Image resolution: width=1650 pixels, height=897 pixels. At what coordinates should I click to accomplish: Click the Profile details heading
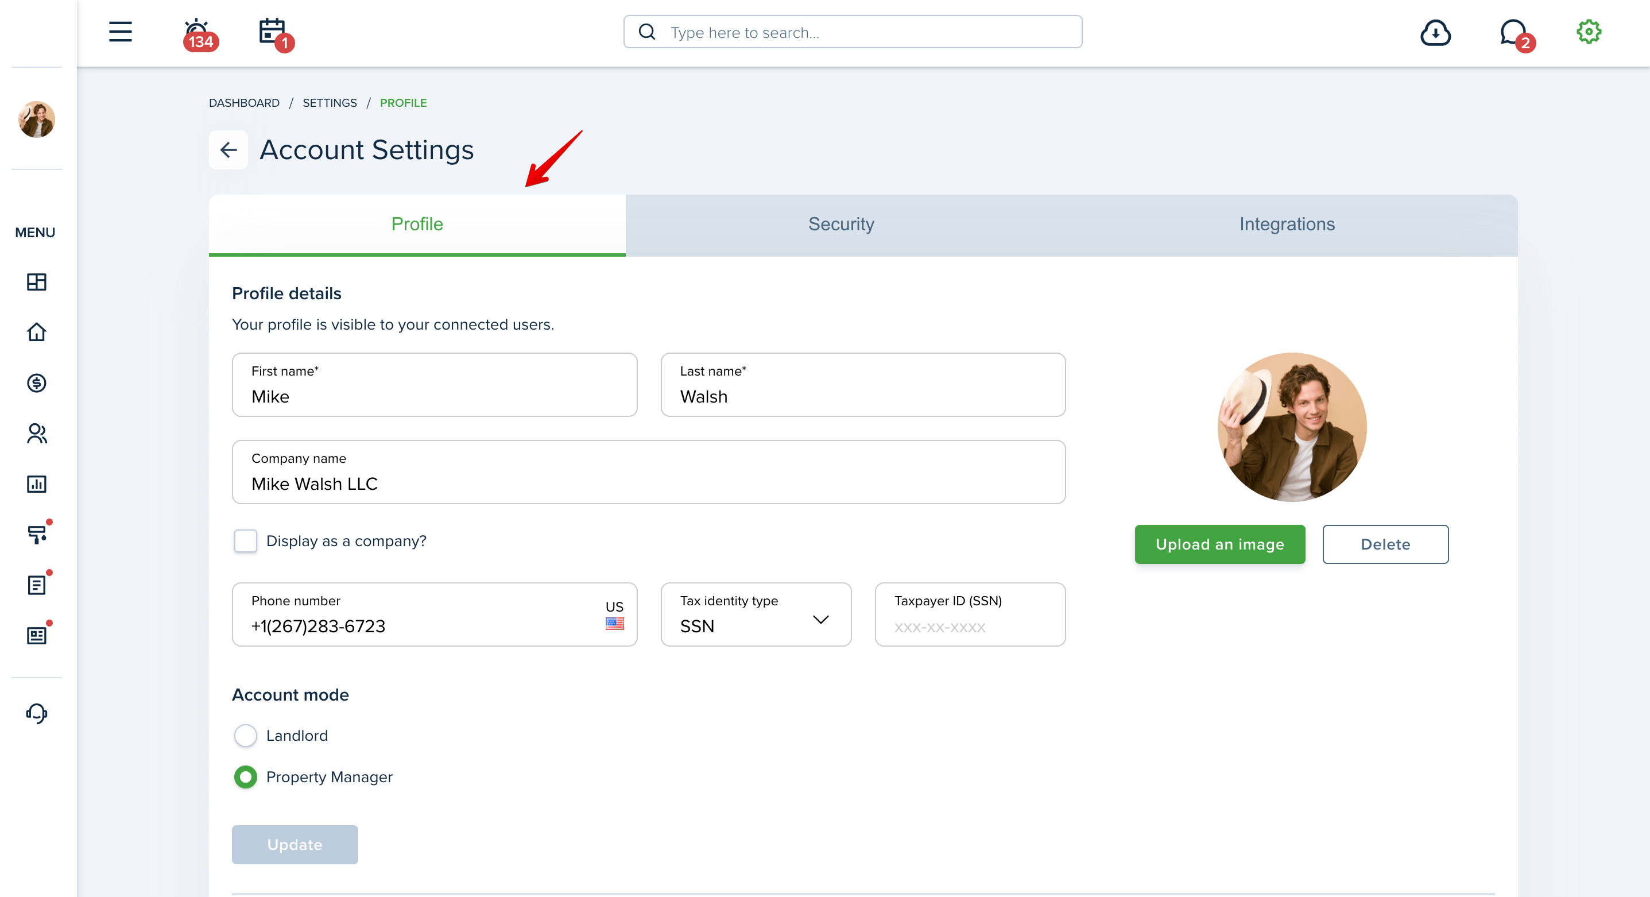[286, 293]
